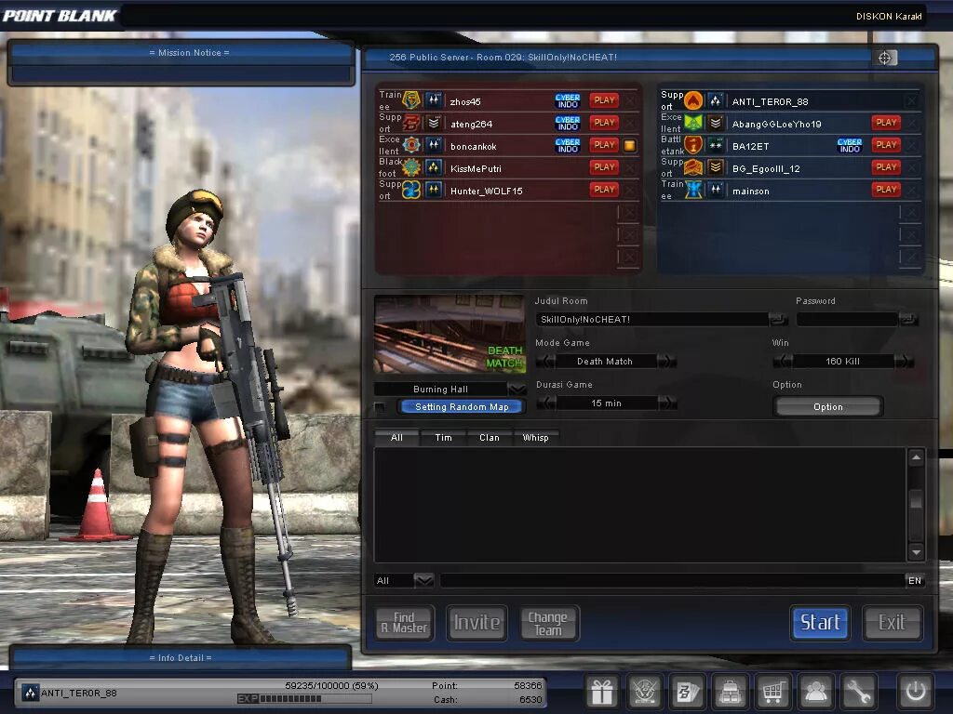
Task: Switch to the Whisp chat tab
Action: click(535, 437)
